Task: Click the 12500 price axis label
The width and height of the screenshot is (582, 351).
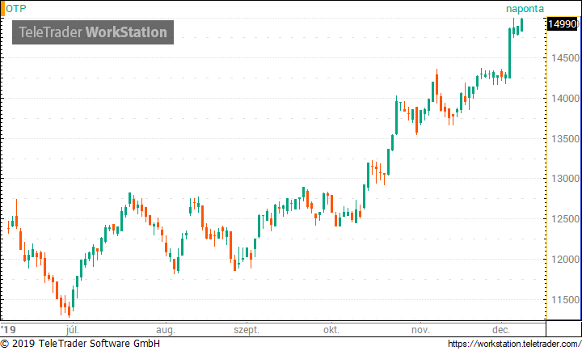Action: [565, 219]
